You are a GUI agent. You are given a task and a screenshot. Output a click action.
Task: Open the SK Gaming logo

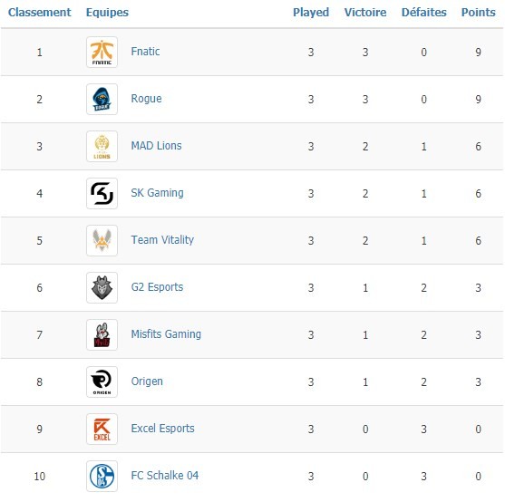pyautogui.click(x=102, y=193)
